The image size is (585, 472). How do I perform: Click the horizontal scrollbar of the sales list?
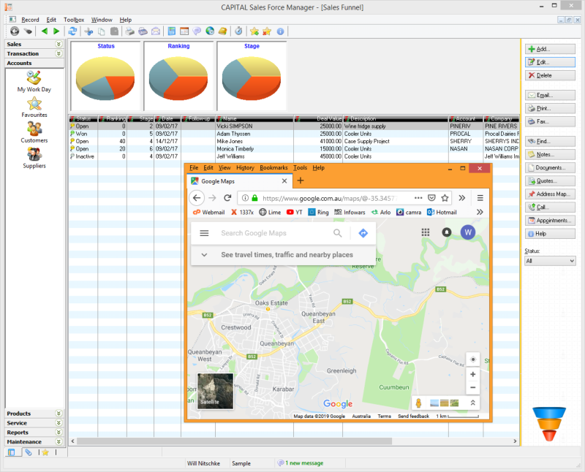234,441
